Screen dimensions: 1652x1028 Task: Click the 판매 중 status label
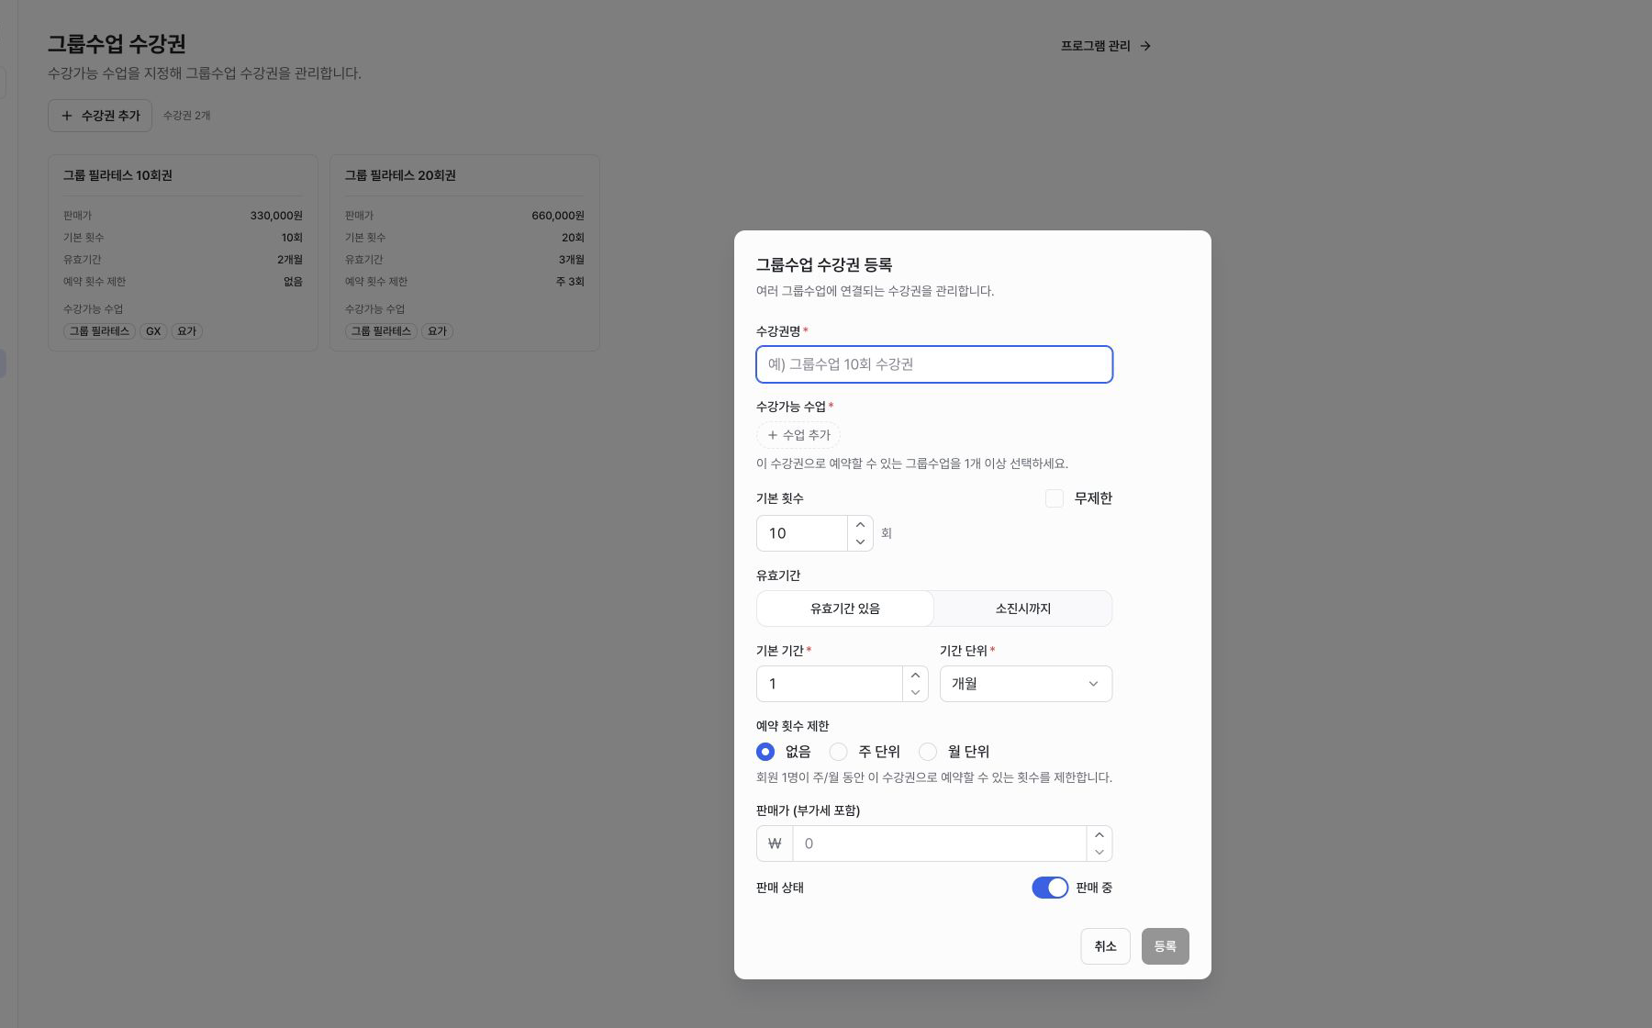[1094, 888]
